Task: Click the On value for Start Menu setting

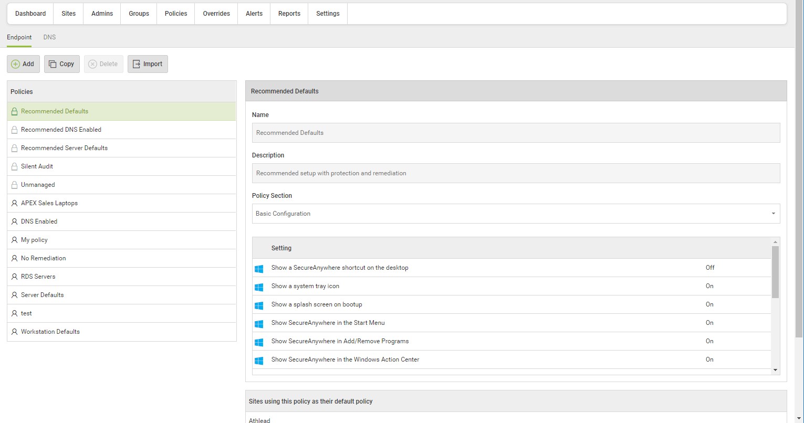Action: click(709, 323)
